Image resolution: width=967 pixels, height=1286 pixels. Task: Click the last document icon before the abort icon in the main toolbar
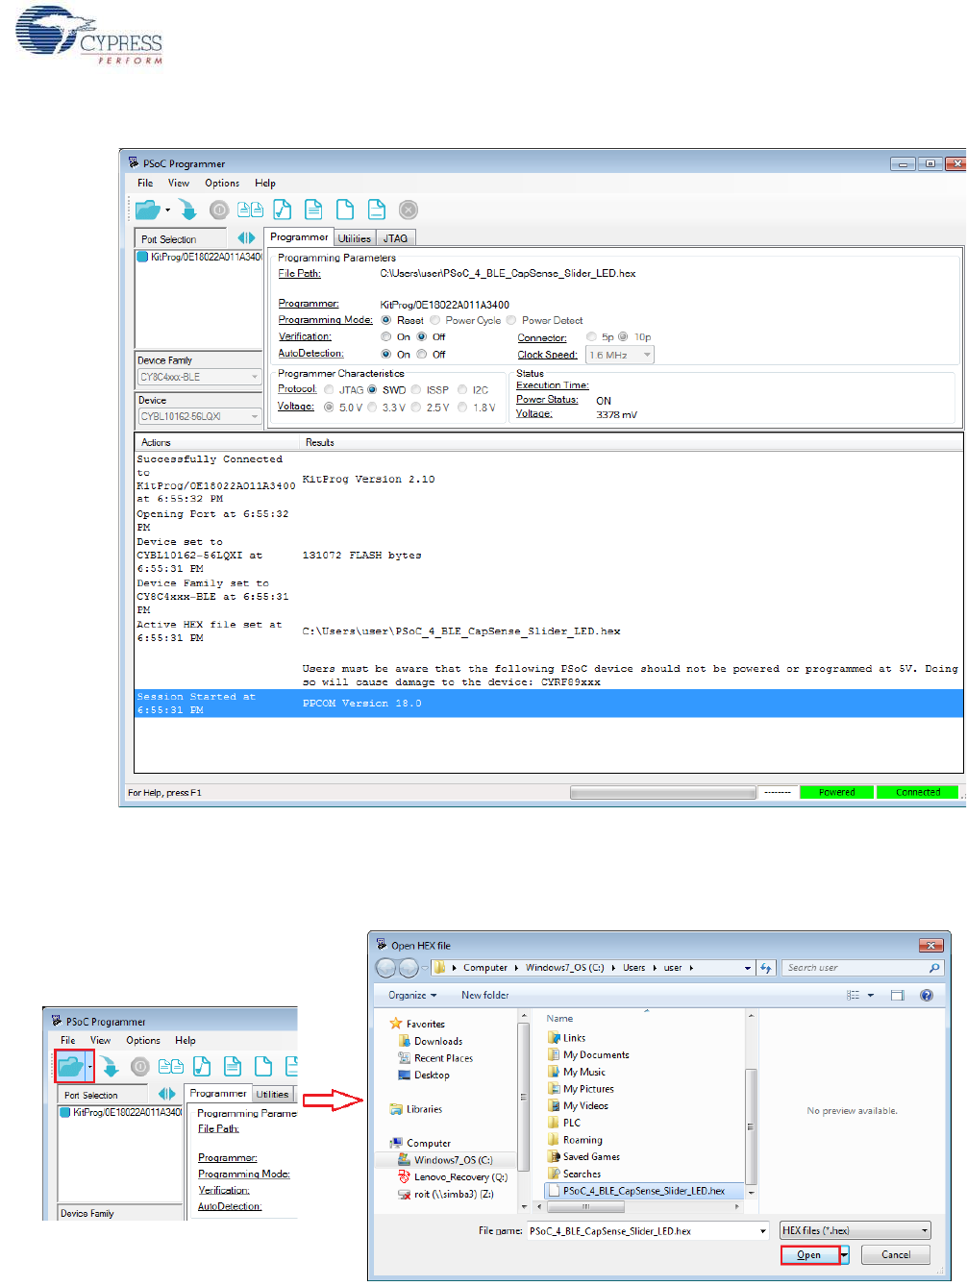[377, 210]
